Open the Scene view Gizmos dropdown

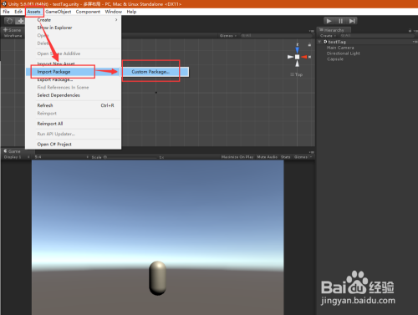(x=227, y=36)
